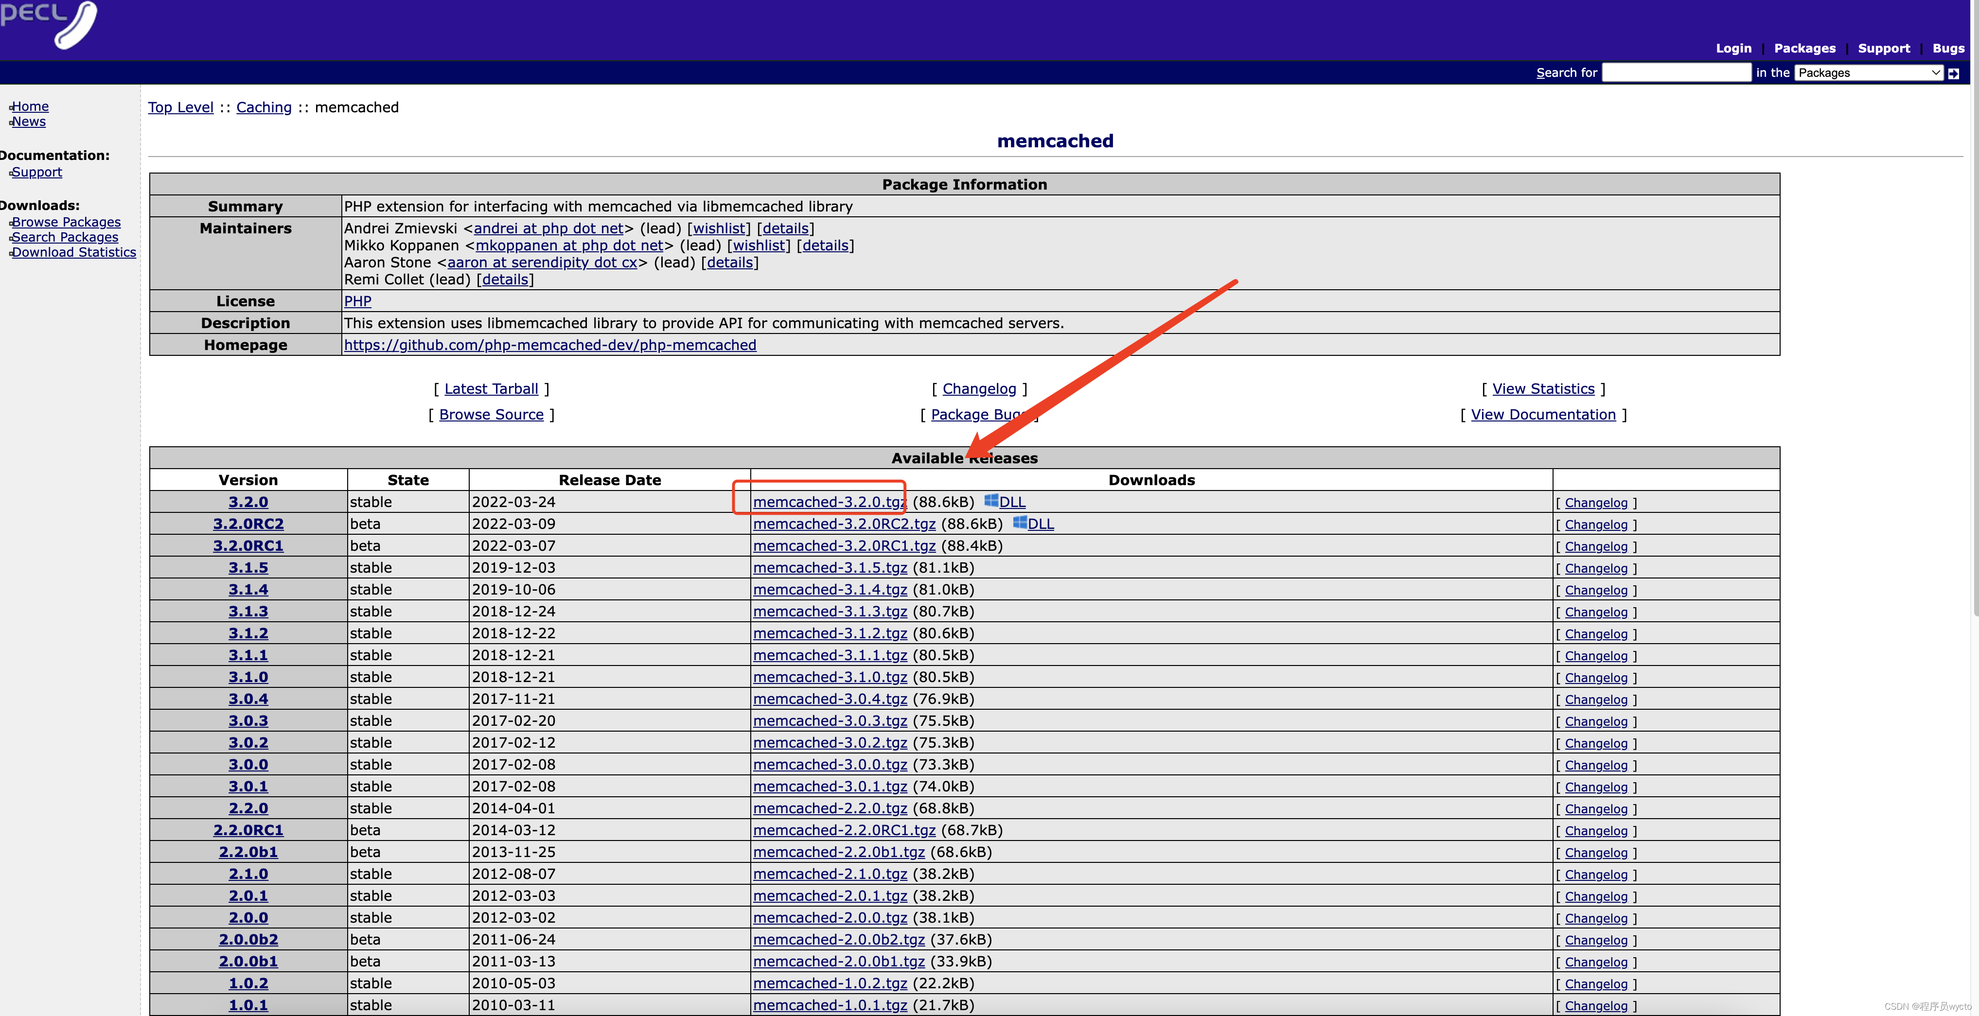Download the Windows DLL for version 3.2.0RC2
Viewport: 1979px width, 1016px height.
click(1042, 523)
